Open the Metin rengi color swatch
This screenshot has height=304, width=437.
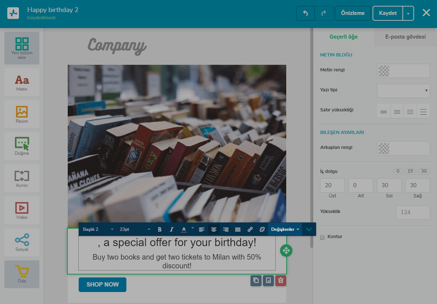pos(403,71)
